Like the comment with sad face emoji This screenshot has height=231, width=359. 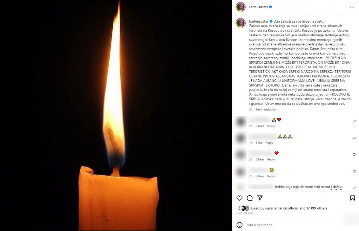click(354, 171)
